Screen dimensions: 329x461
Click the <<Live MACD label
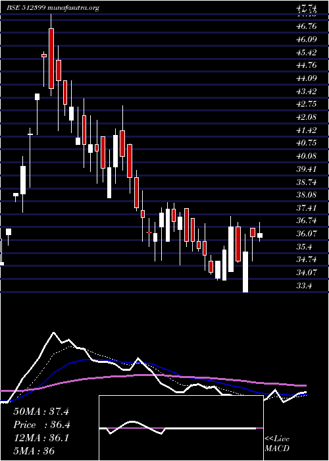[277, 444]
